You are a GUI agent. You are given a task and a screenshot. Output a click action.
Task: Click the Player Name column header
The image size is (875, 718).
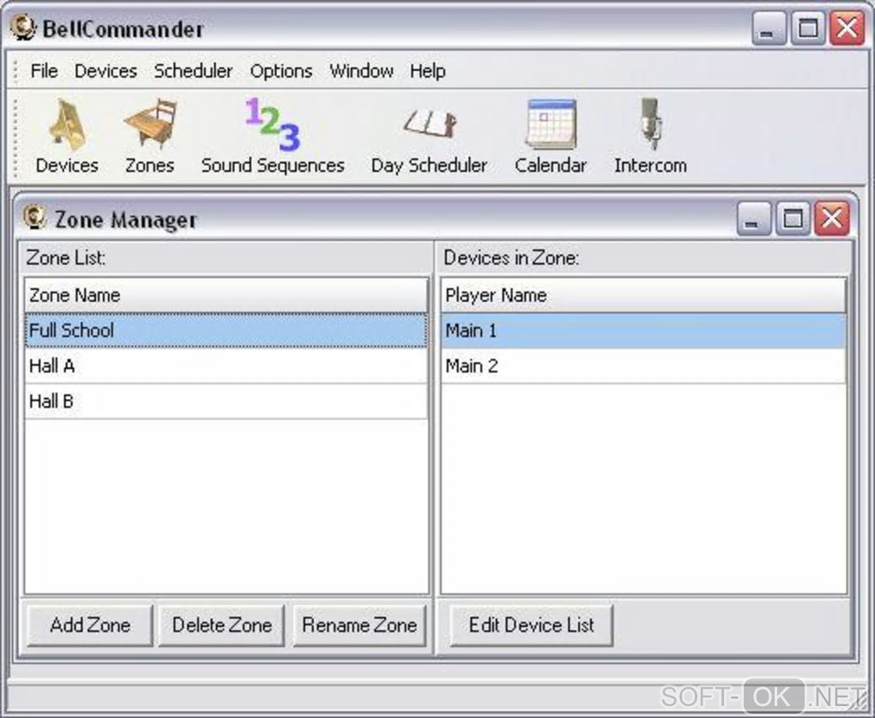[x=643, y=295]
